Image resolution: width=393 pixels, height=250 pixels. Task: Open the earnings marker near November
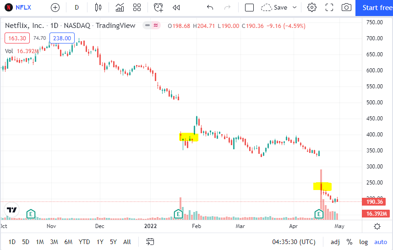31,214
